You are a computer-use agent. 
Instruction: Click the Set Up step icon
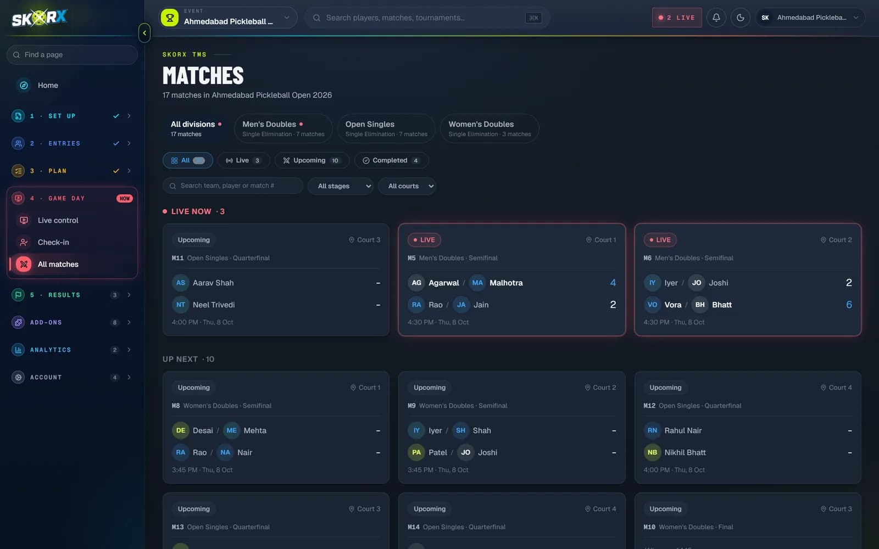[18, 116]
